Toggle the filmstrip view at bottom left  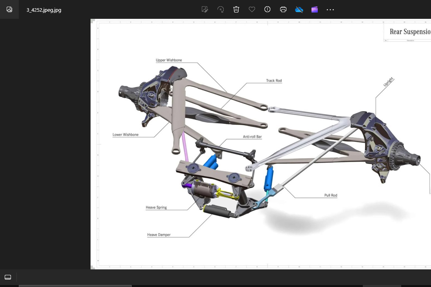coord(8,277)
